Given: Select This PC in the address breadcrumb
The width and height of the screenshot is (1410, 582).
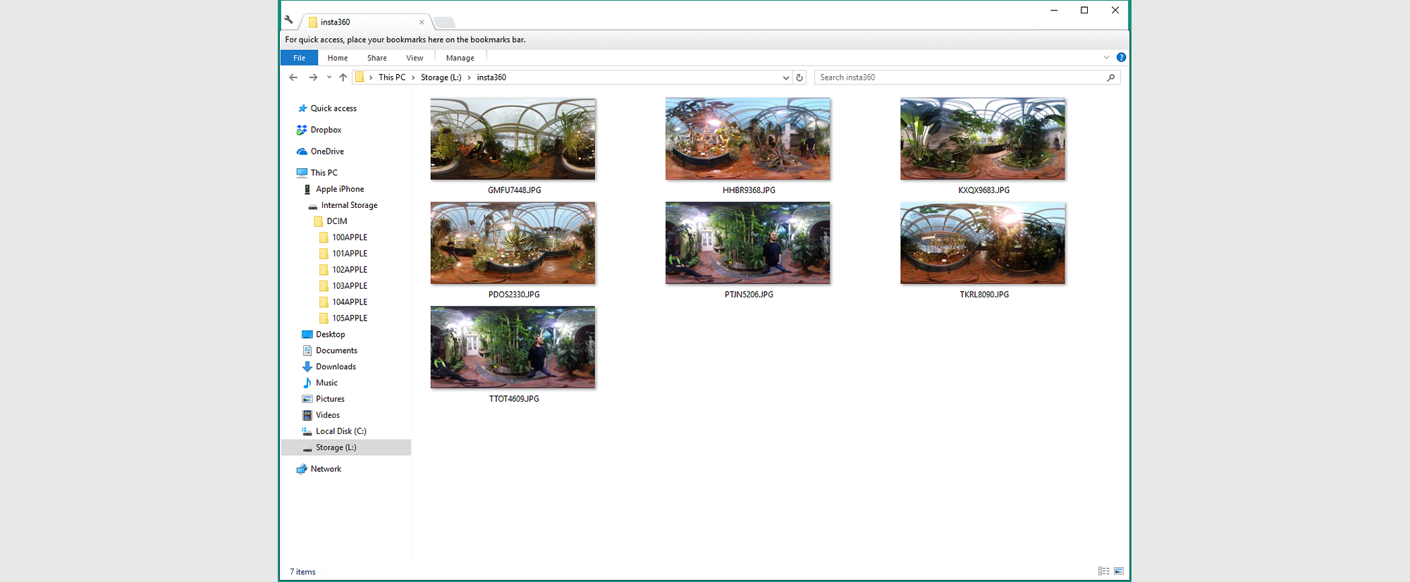Looking at the screenshot, I should click(392, 78).
